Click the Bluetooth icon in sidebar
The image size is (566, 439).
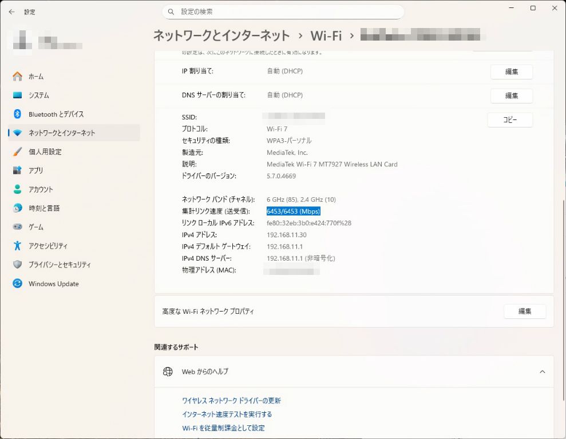(17, 114)
